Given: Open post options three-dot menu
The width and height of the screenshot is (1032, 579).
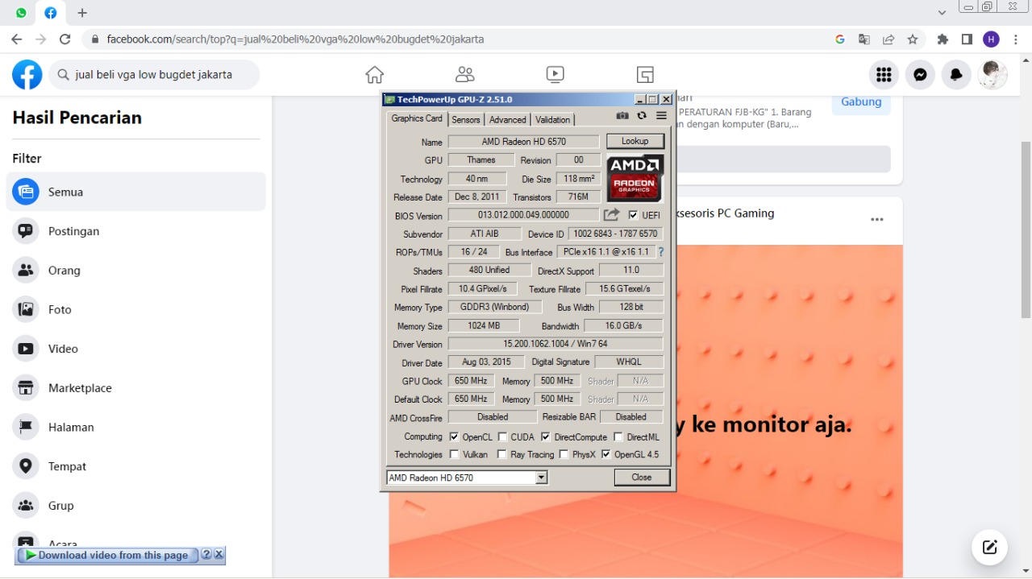Looking at the screenshot, I should point(876,219).
